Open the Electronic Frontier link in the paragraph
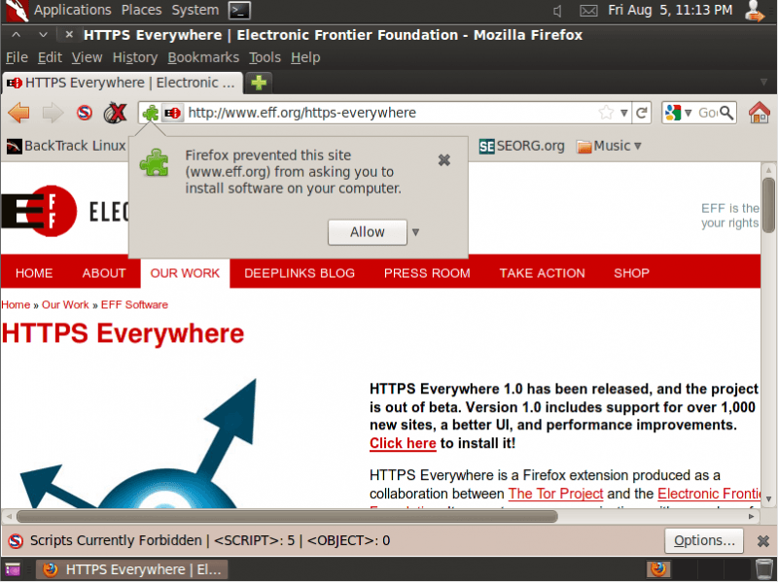The width and height of the screenshot is (778, 583). click(x=709, y=494)
